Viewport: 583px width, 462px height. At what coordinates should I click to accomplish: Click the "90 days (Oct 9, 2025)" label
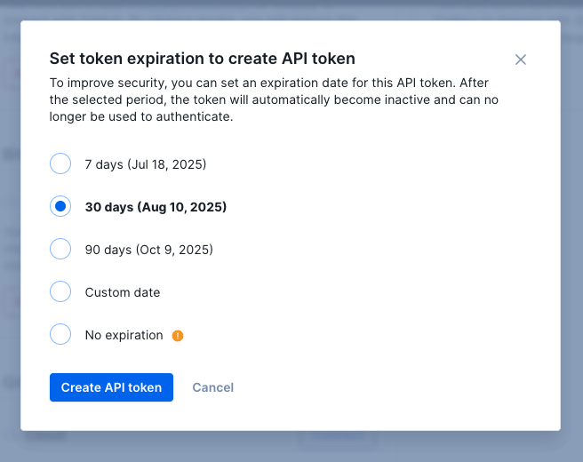[148, 250]
